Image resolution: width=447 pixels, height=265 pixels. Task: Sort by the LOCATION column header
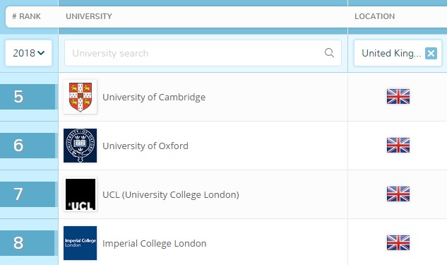click(x=374, y=16)
